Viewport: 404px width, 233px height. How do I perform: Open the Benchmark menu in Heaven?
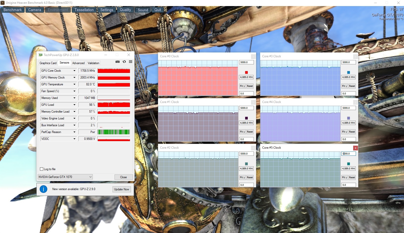click(13, 10)
